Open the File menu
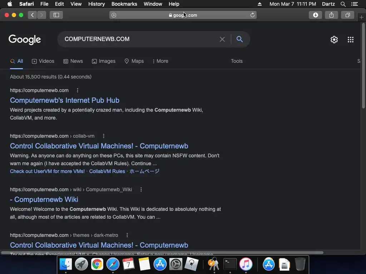The image size is (366, 274). pos(44,4)
